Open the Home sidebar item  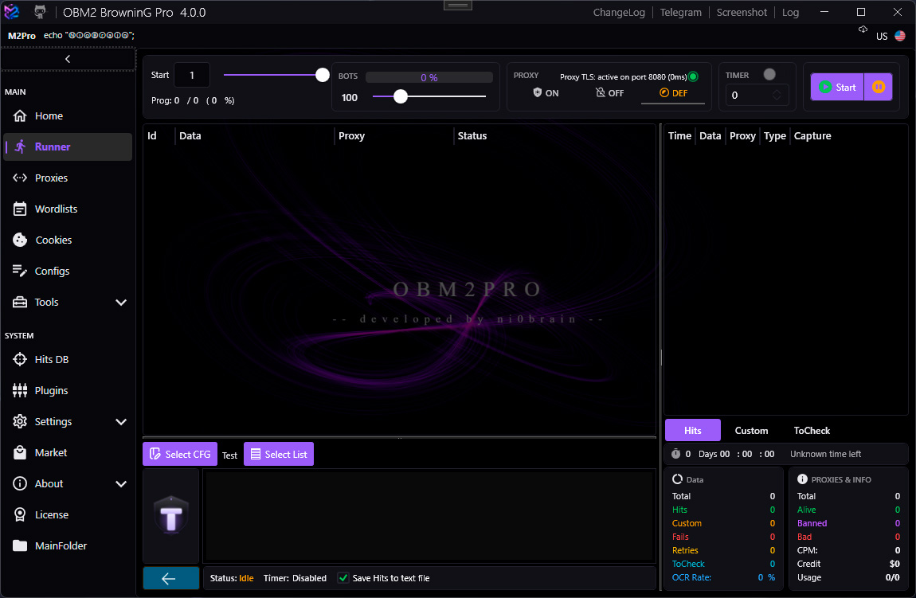[67, 115]
